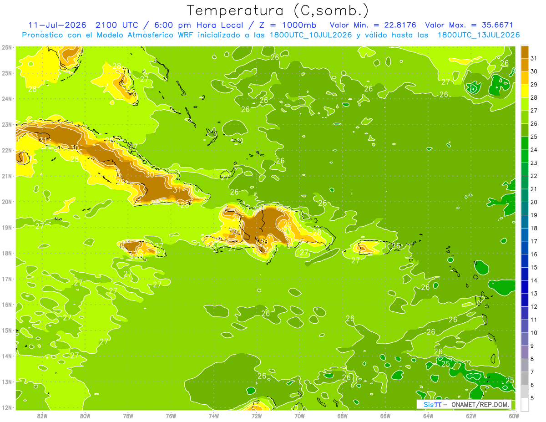The image size is (546, 422).
Task: Click the '12N' latitude axis label
Action: 7,407
